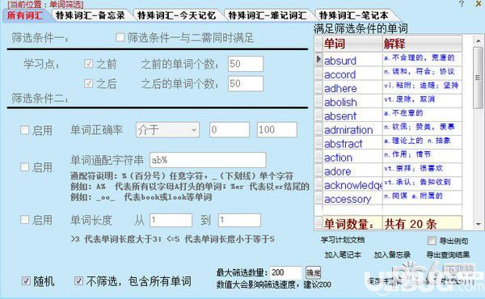Click the row selector beside absurd
Viewport: 485px width, 299px height.
[x=318, y=59]
